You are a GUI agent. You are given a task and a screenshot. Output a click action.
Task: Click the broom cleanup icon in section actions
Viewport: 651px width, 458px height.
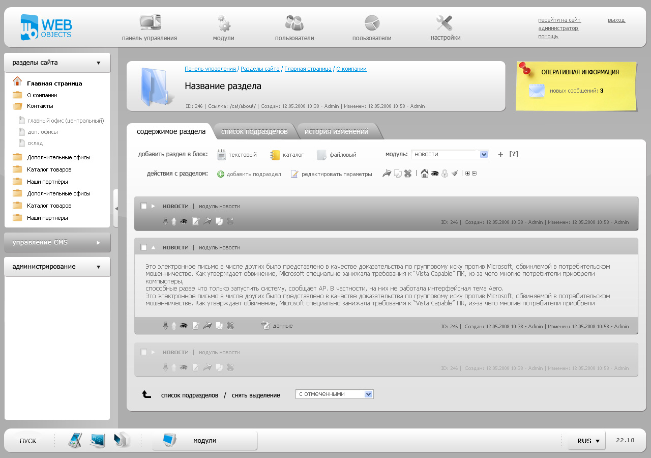click(x=454, y=173)
